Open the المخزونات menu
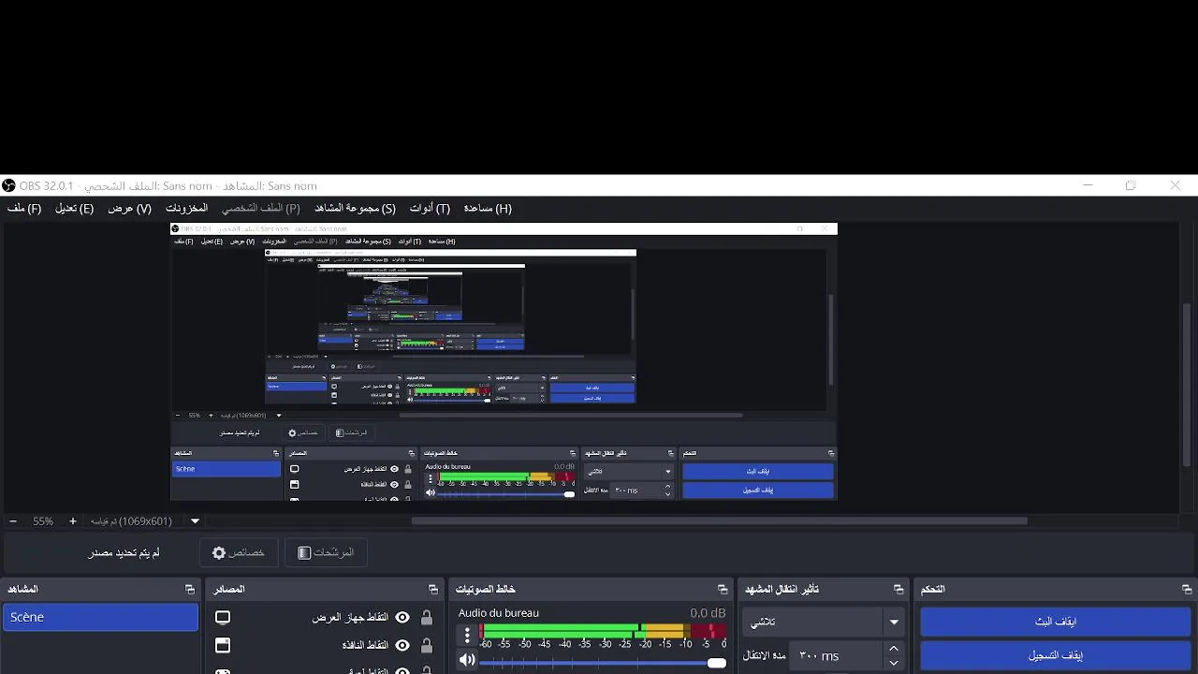Screen dimensions: 1198x674 (186, 208)
